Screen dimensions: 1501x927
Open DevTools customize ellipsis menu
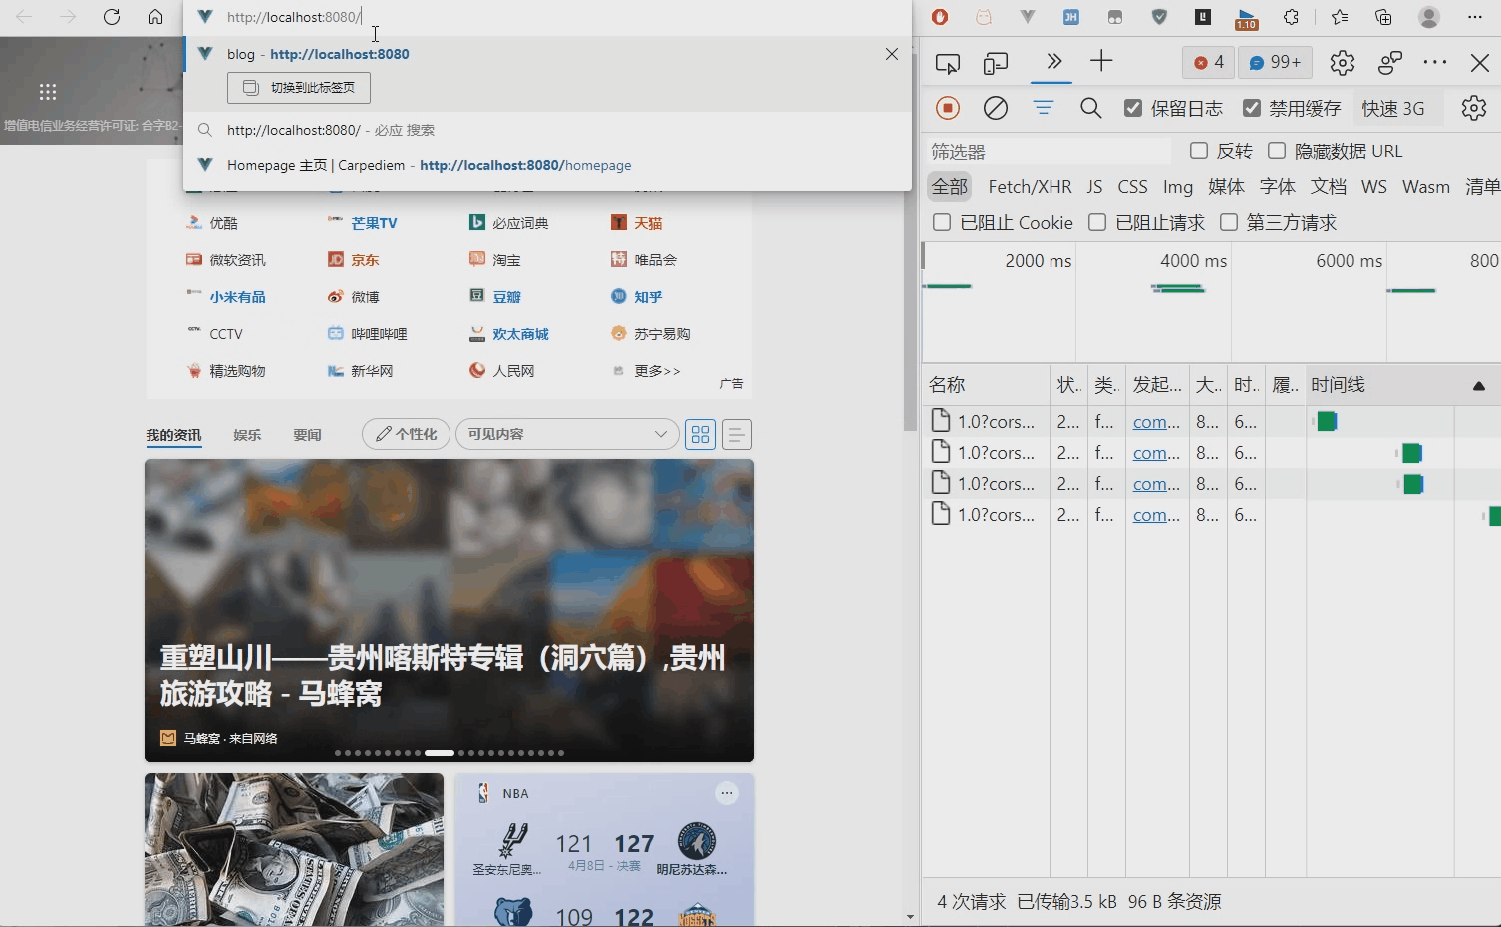pyautogui.click(x=1435, y=63)
